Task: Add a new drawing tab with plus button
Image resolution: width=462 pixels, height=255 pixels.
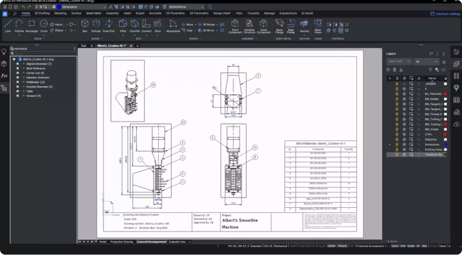Action: pos(137,46)
